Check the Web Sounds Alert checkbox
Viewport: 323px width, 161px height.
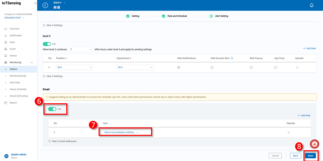[x=212, y=67]
